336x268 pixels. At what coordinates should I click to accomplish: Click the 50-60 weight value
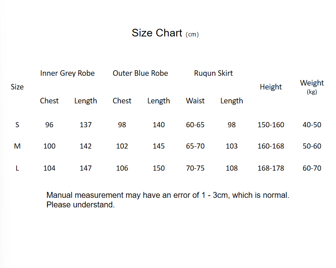(x=312, y=146)
